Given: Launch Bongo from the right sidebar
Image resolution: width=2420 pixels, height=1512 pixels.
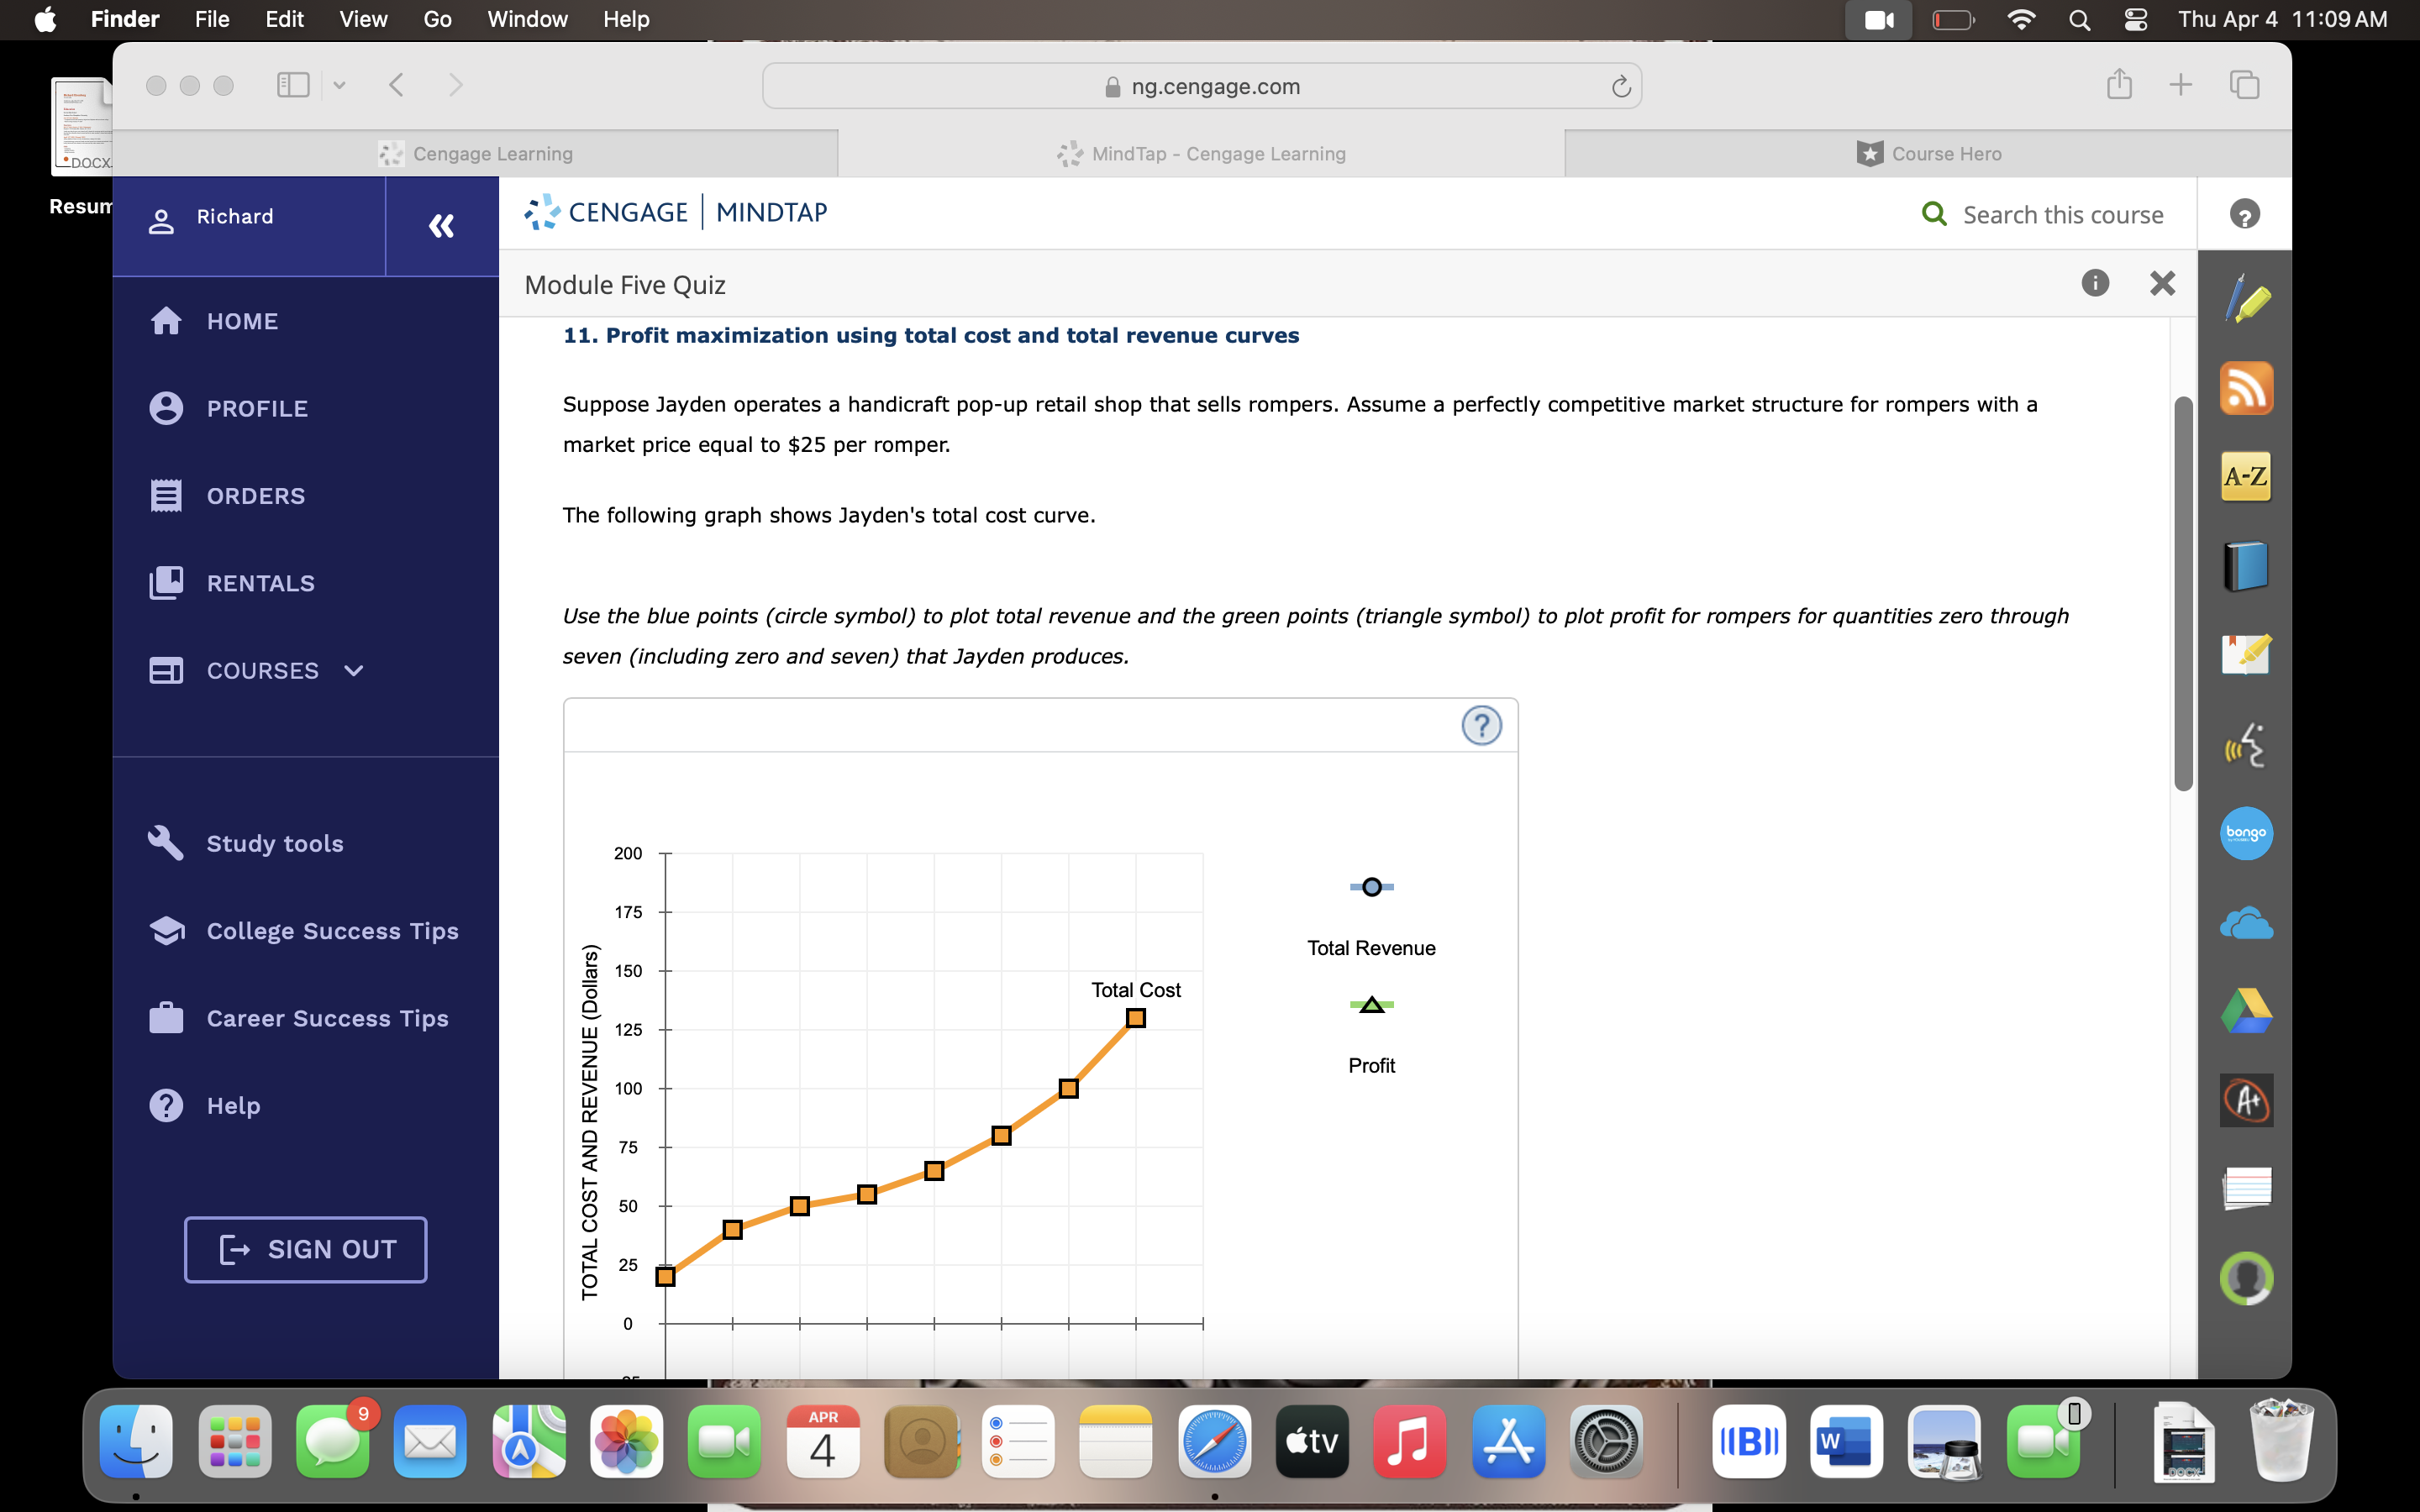Looking at the screenshot, I should (x=2247, y=833).
